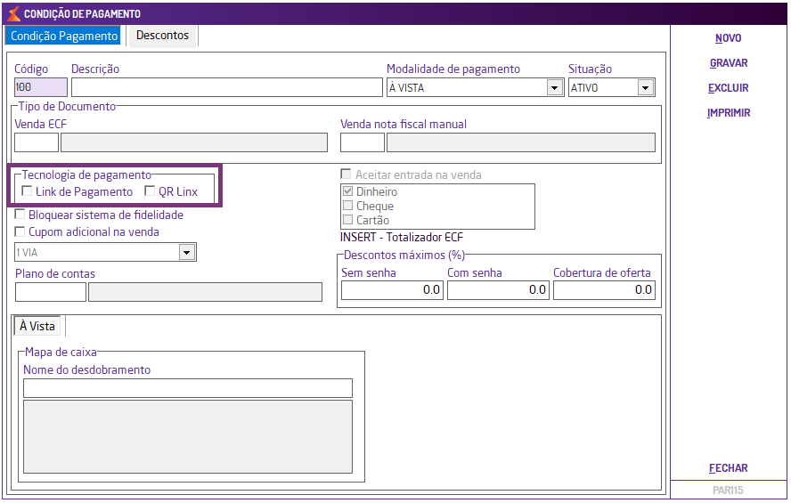Click the Mapa de caixa list area
791x503 pixels.
tap(188, 436)
